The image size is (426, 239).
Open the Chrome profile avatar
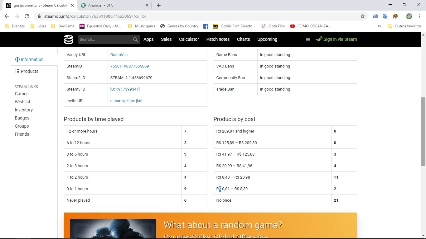point(409,16)
